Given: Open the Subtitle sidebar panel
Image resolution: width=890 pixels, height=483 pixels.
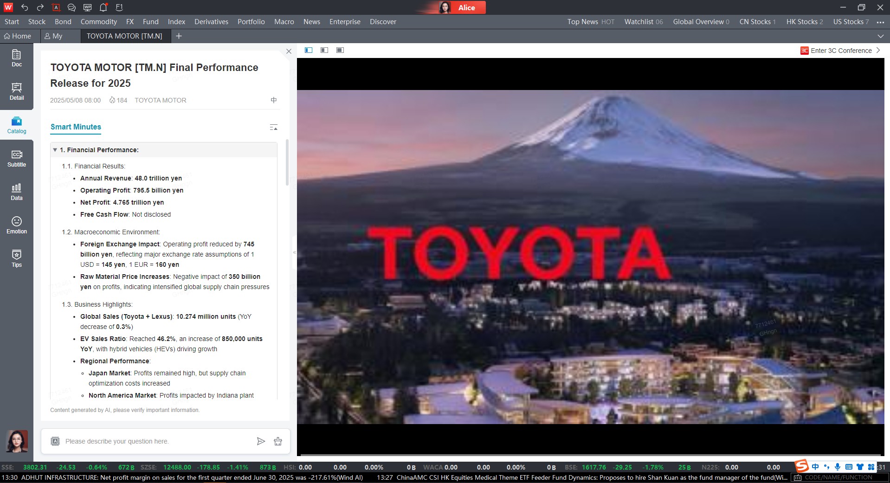Looking at the screenshot, I should point(17,159).
